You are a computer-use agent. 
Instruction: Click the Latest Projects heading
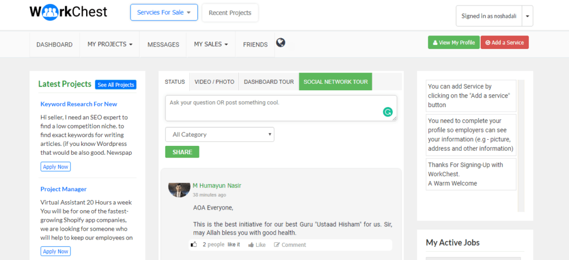[x=64, y=84]
